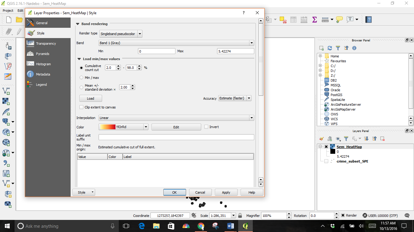Select the Min / max radio button

point(81,78)
